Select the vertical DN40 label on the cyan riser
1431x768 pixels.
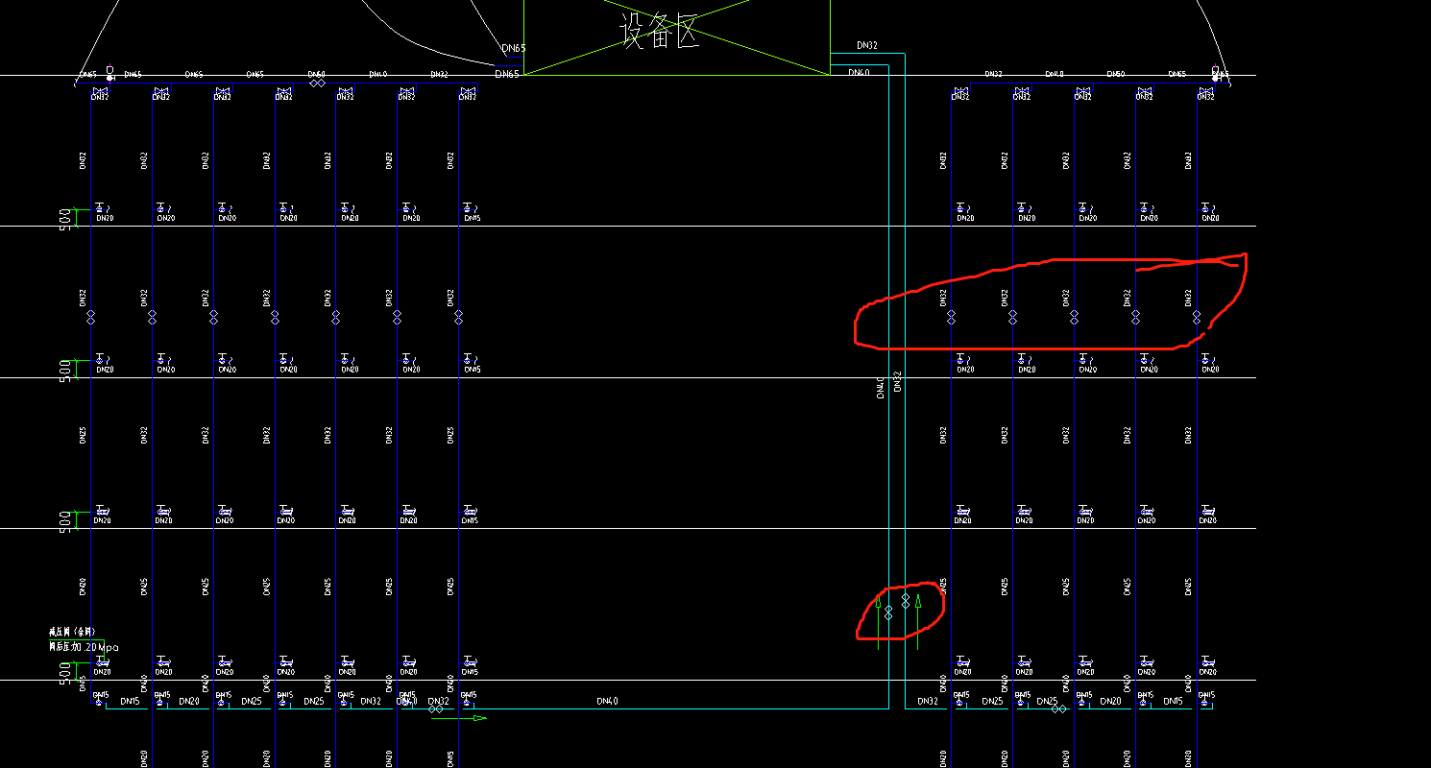880,388
